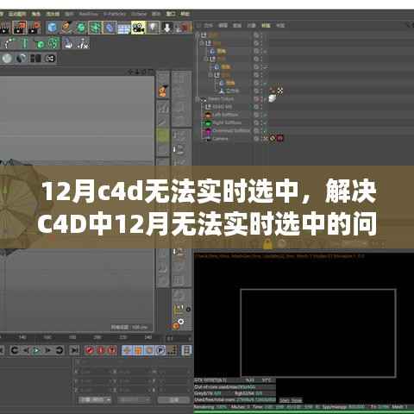414x414 pixels.
Task: Click the target tag on the Camera row
Action: pyautogui.click(x=273, y=138)
